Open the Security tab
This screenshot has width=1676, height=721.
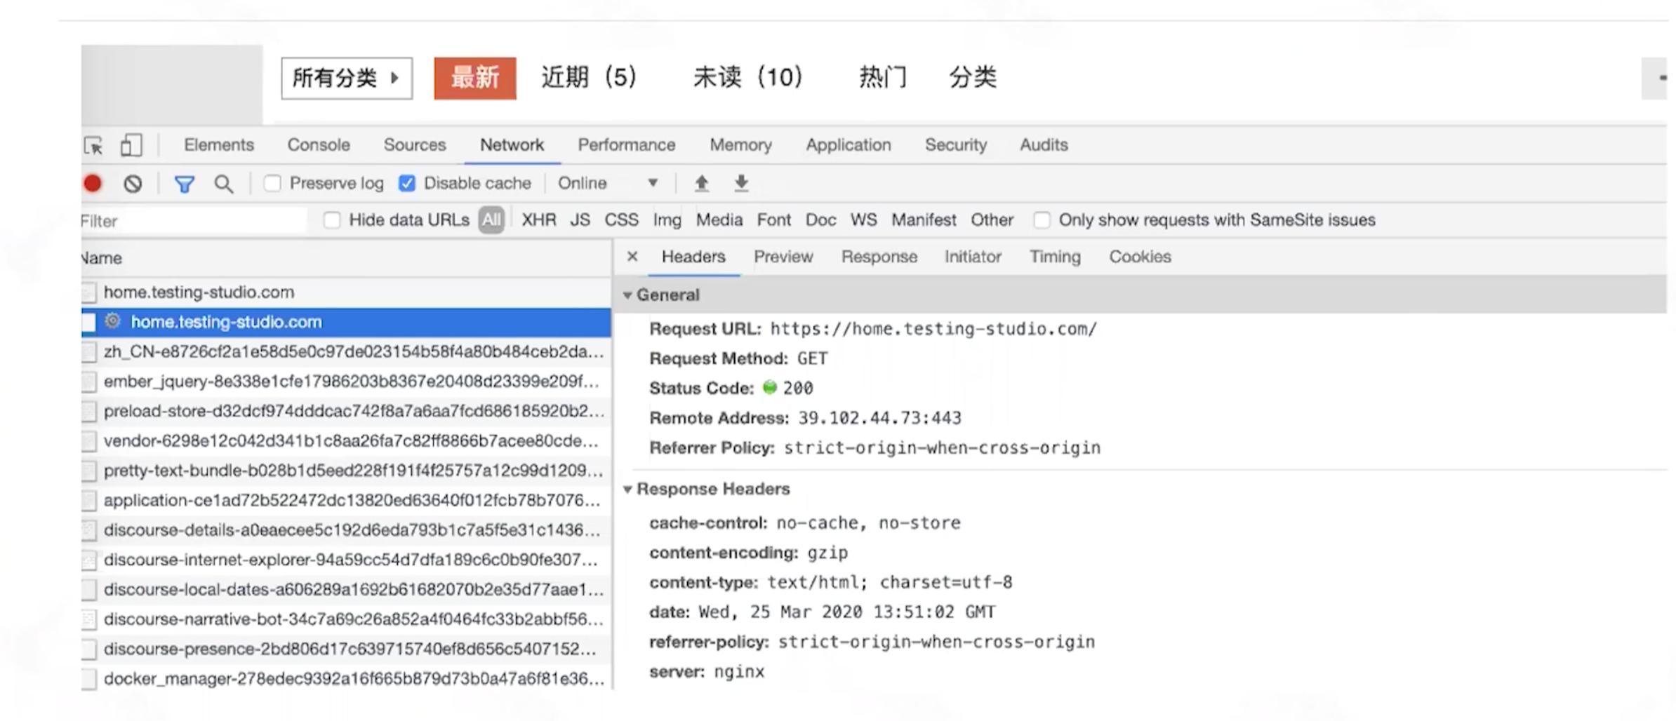coord(956,145)
